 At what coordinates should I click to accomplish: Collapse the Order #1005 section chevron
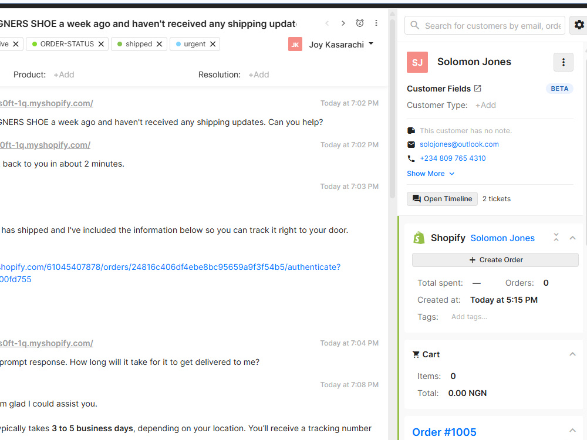[x=572, y=430]
